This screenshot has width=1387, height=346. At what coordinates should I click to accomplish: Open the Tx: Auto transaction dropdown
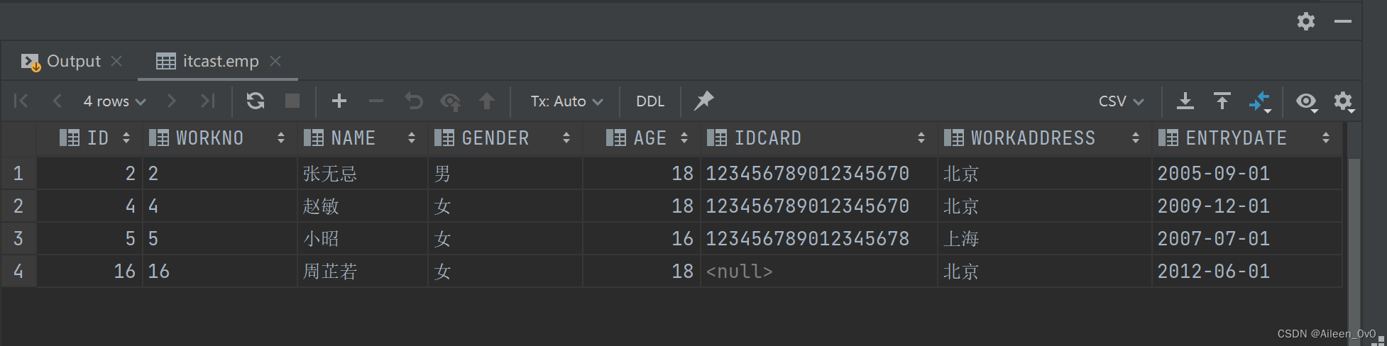(x=566, y=101)
